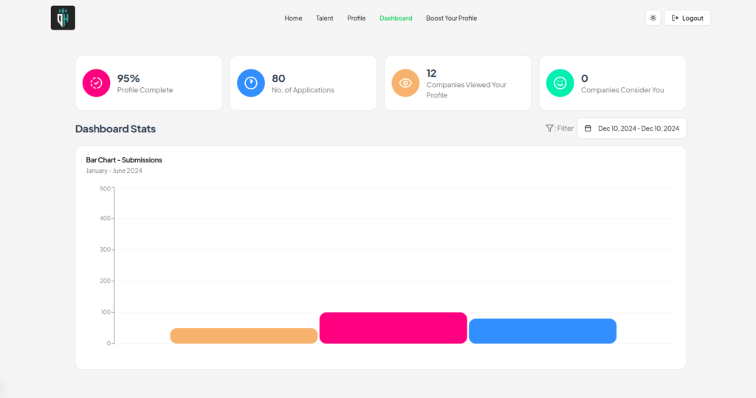Navigate to the Profile menu link
Viewport: 756px width, 398px height.
(357, 18)
